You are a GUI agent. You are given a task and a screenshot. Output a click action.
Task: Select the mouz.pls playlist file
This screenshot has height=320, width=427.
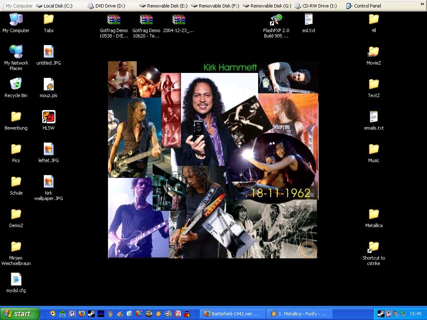48,87
